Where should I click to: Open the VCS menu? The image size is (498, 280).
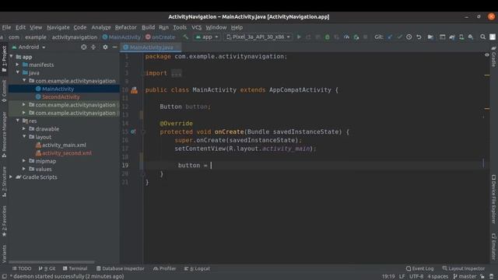tap(197, 27)
